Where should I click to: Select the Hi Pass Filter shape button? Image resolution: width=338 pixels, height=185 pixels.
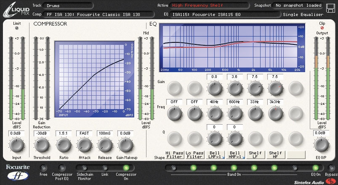pyautogui.click(x=174, y=155)
